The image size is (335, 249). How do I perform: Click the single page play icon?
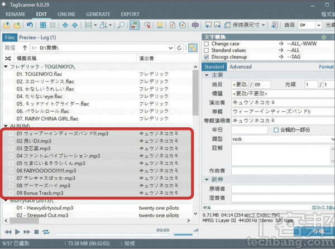point(173,25)
